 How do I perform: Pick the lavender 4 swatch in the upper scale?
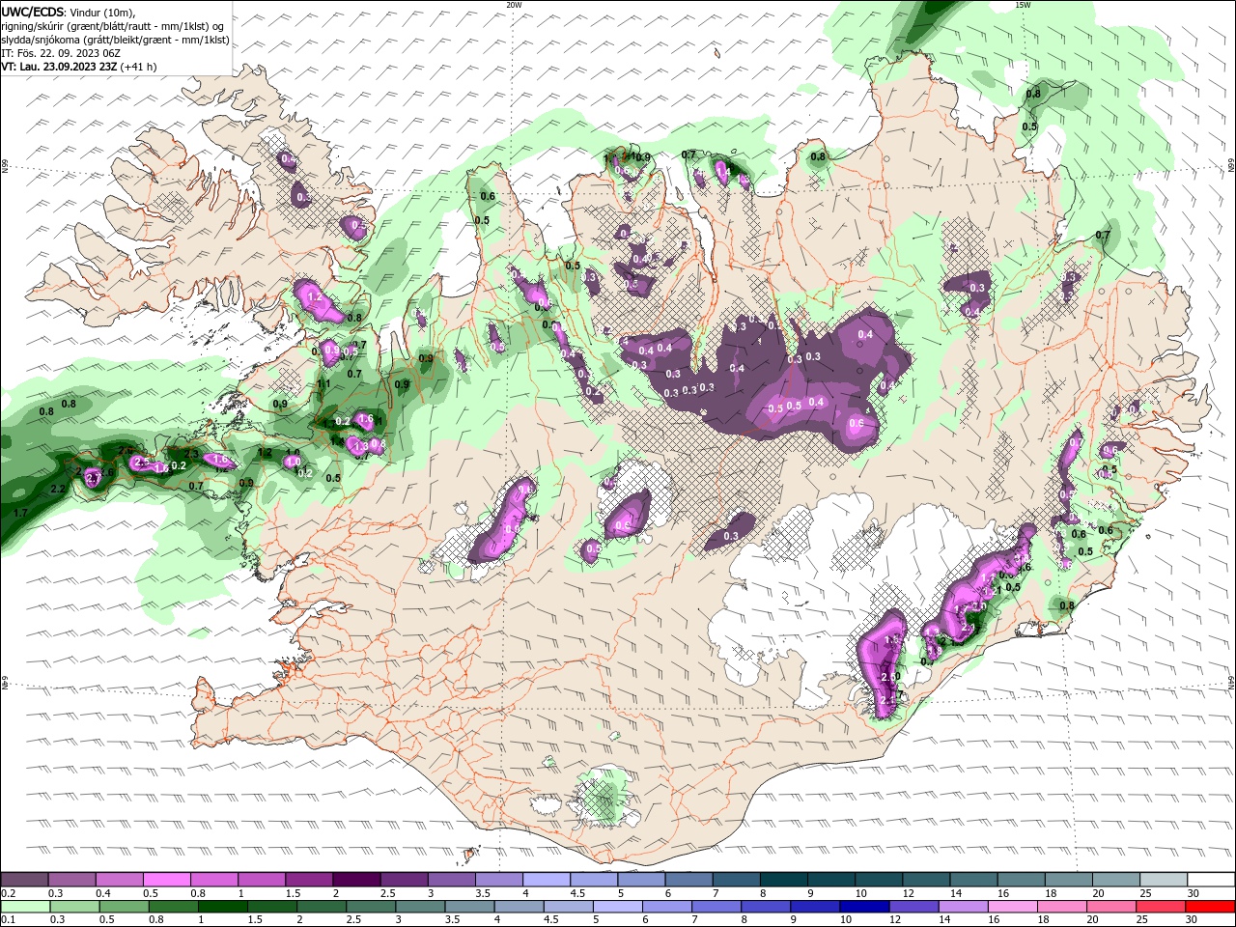click(547, 880)
